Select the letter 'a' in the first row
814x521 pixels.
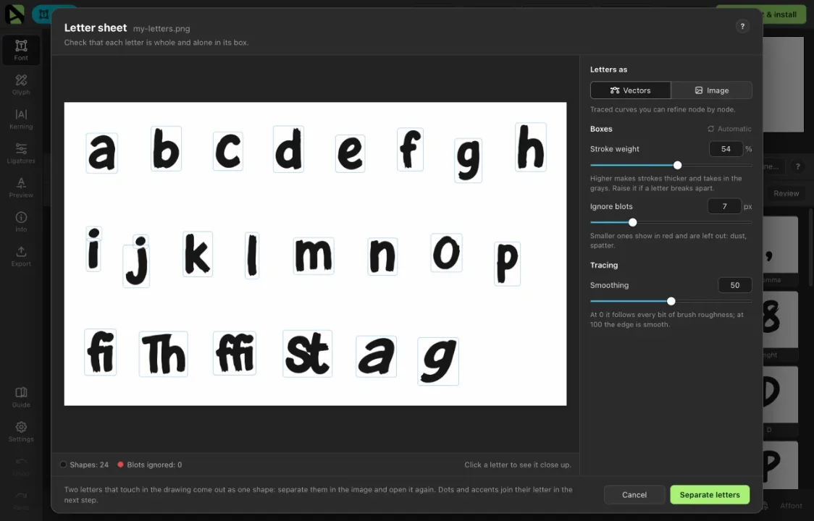click(x=101, y=153)
